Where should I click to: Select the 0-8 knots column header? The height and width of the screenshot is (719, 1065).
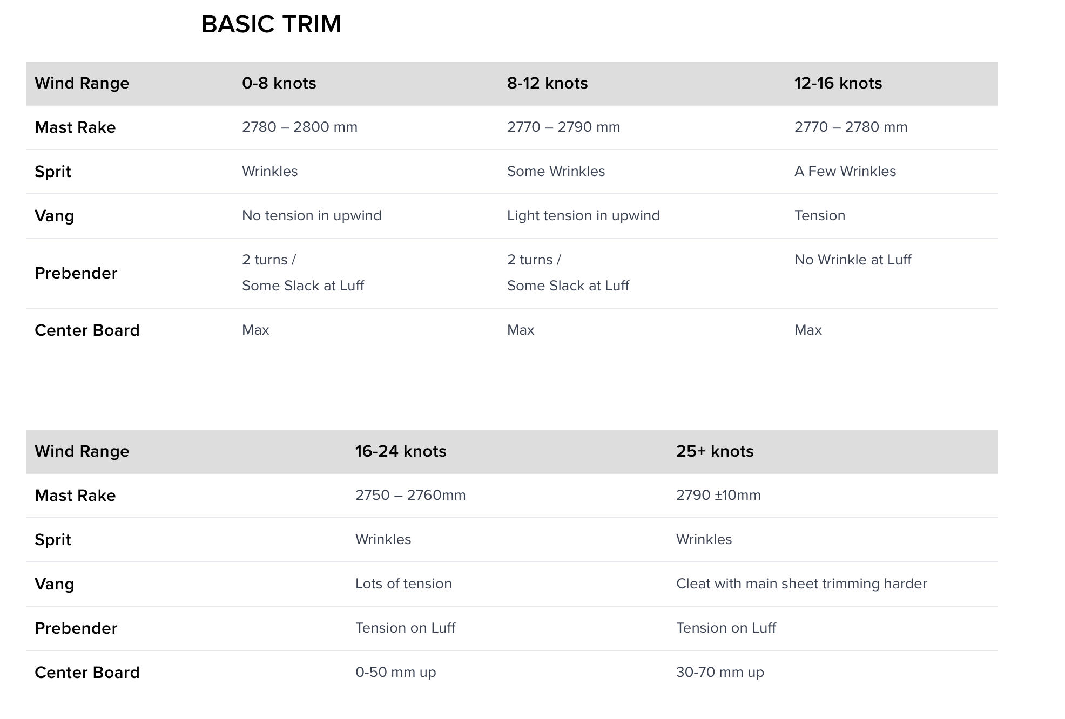tap(279, 83)
